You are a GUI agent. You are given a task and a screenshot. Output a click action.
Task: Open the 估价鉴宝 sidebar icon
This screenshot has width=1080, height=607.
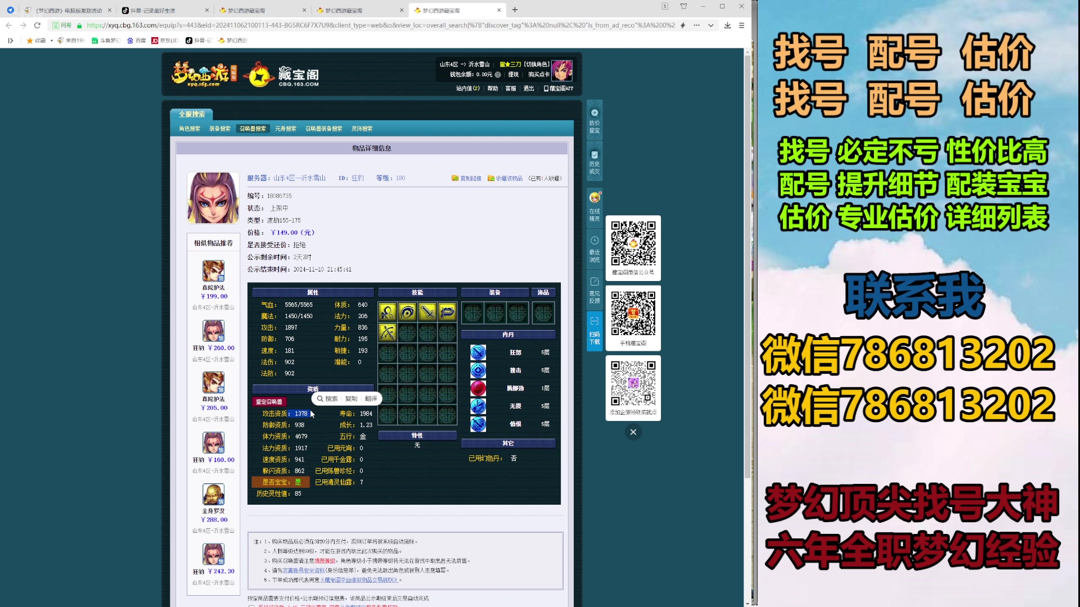click(x=595, y=120)
